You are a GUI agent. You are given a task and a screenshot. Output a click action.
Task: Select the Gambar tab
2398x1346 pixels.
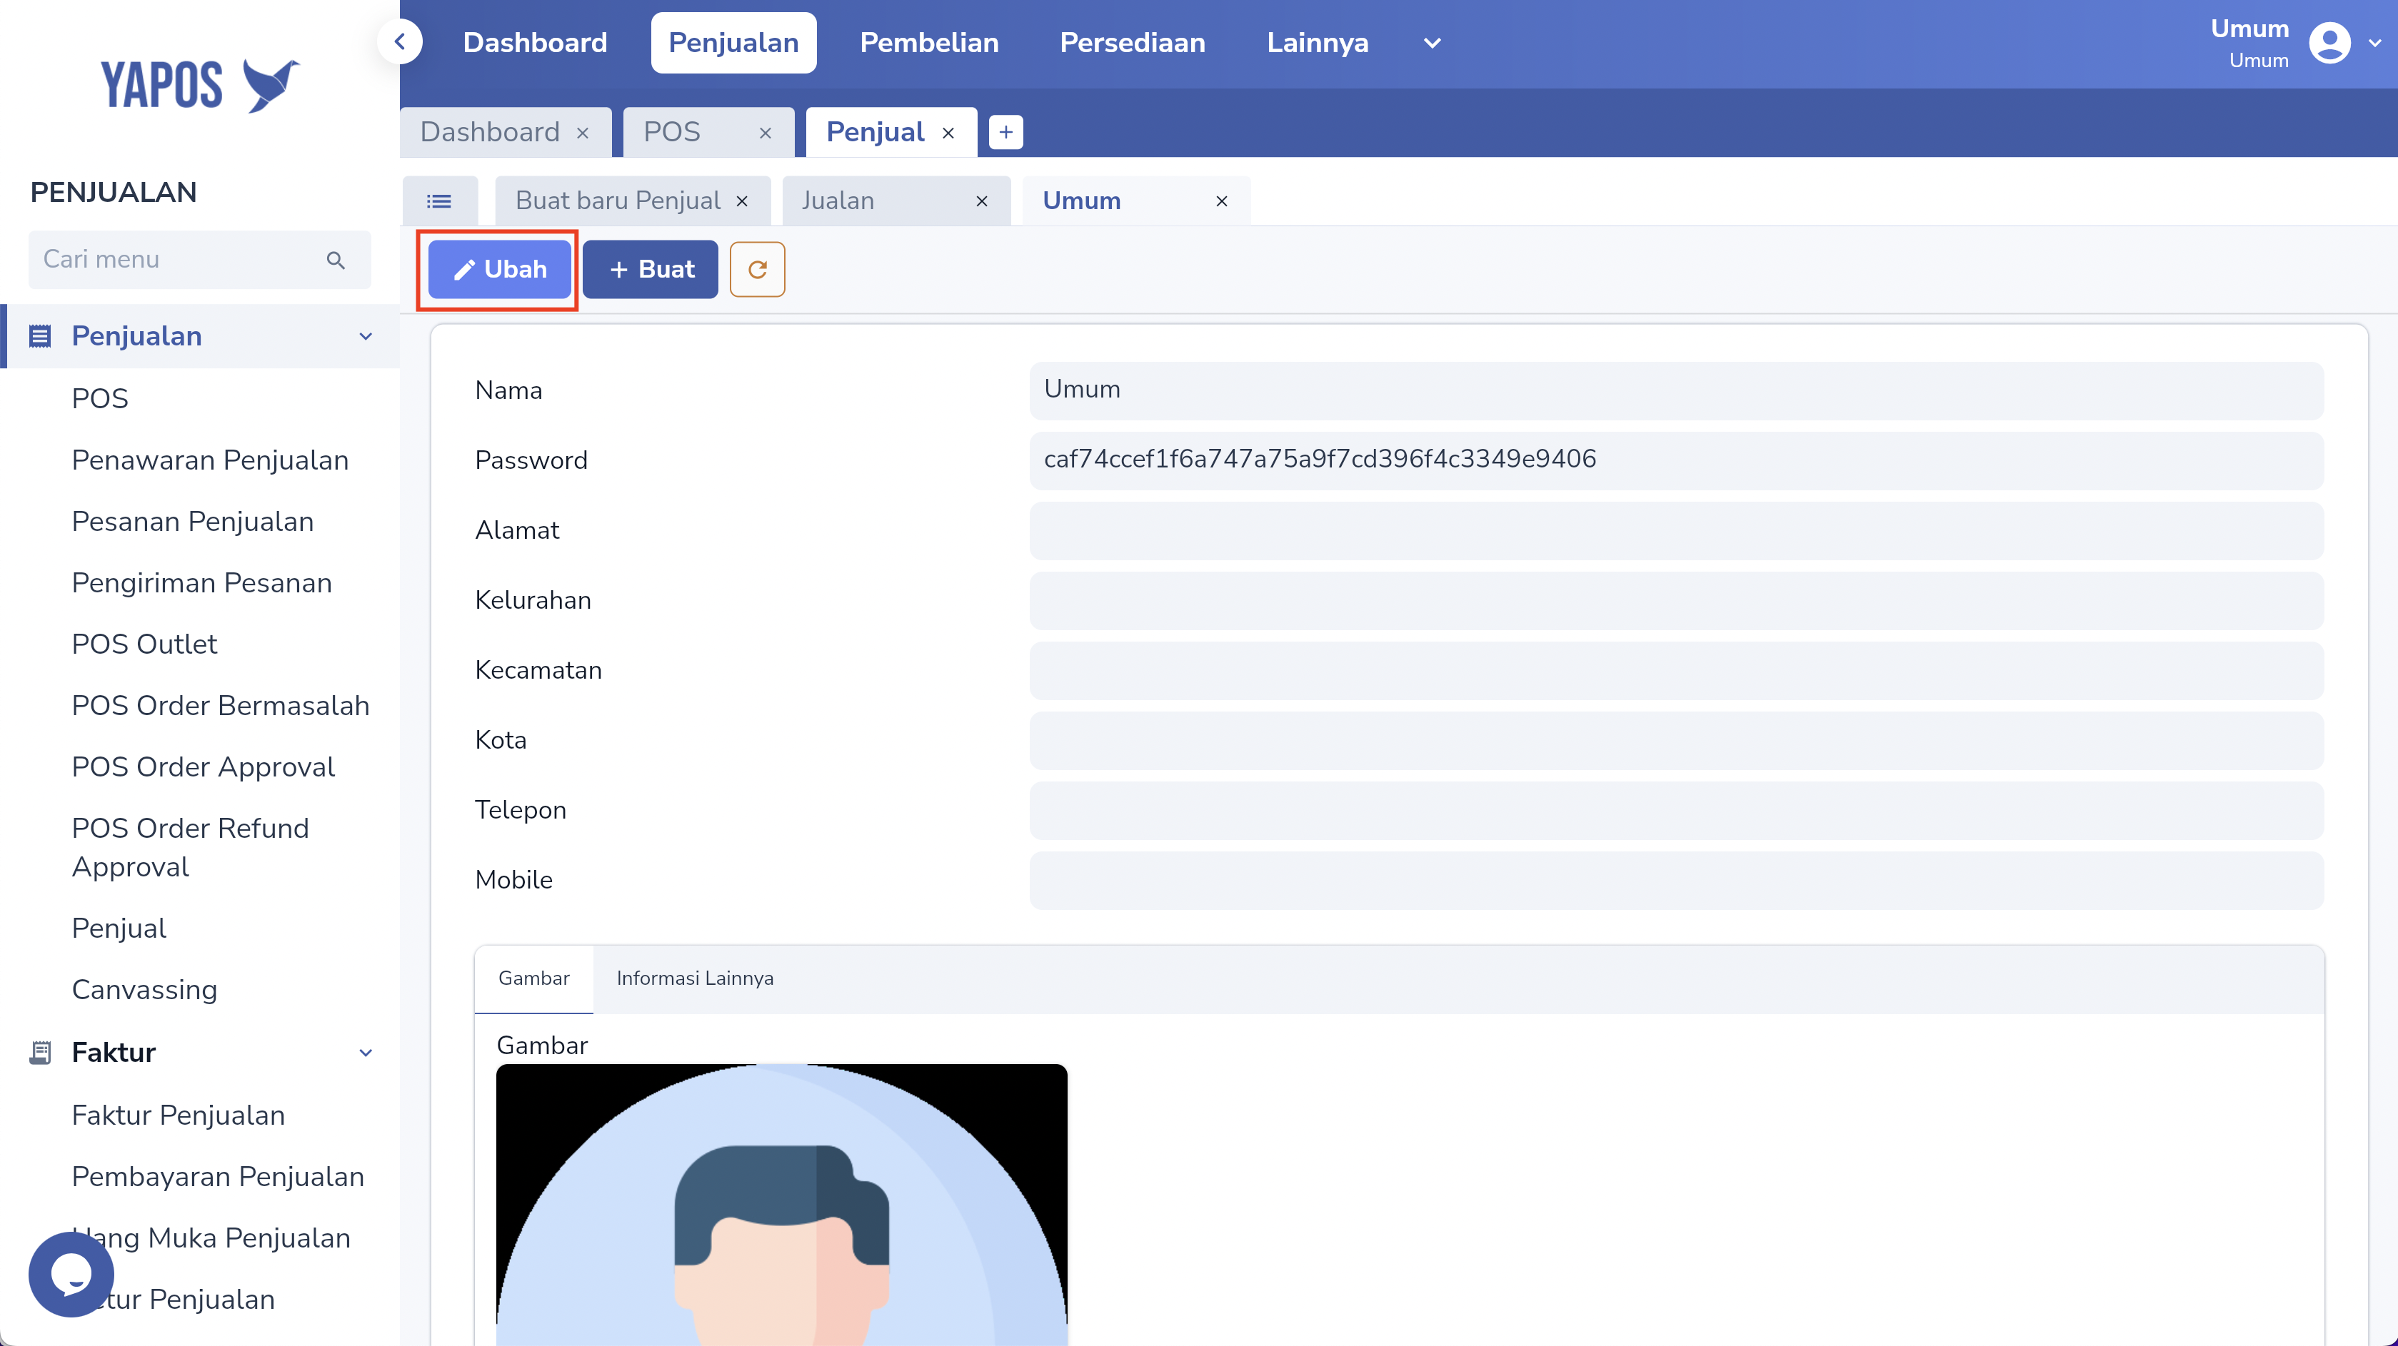(x=533, y=978)
